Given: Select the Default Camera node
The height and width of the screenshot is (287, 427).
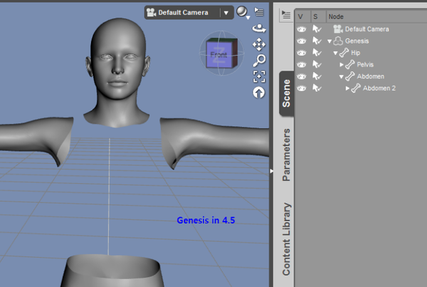Looking at the screenshot, I should pos(367,29).
